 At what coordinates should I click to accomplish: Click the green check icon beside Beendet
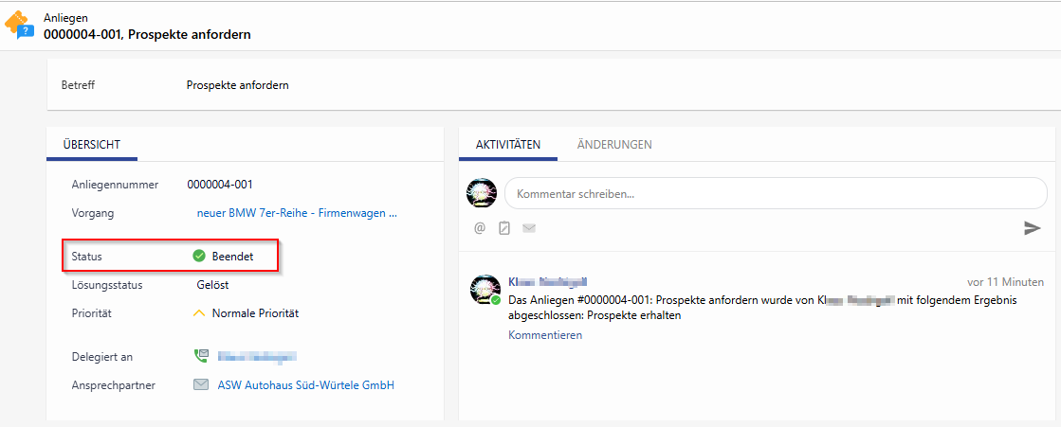[199, 257]
